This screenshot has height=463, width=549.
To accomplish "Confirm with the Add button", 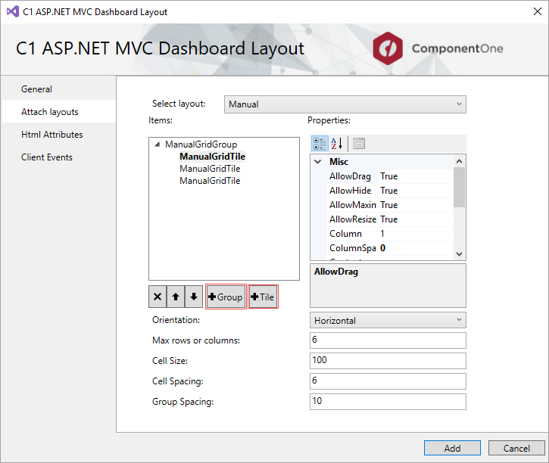I will pos(452,448).
